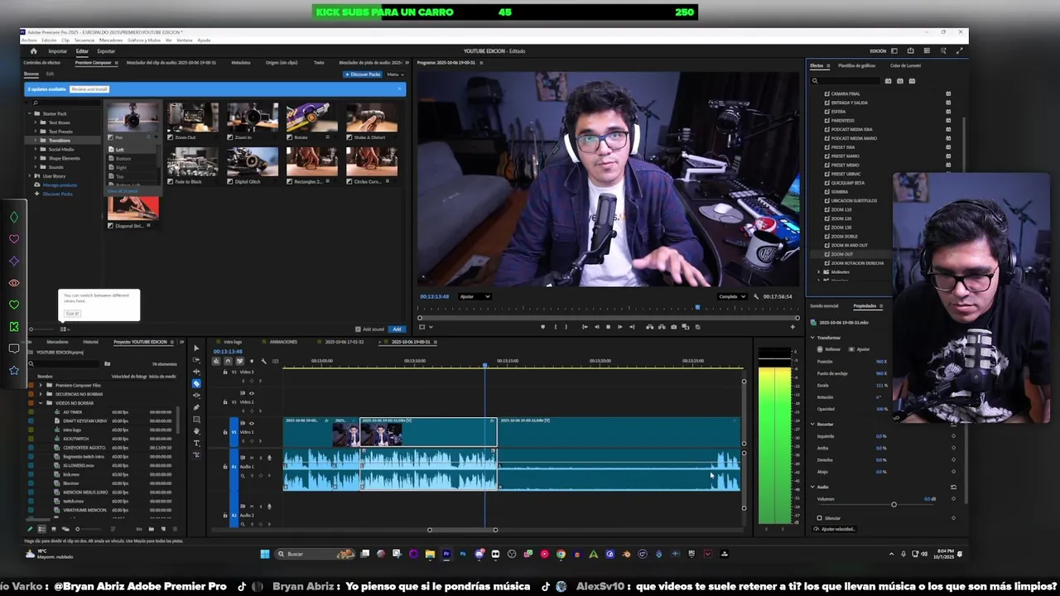The image size is (1060, 596).
Task: Expand the Shape Elements folder
Action: coord(37,158)
